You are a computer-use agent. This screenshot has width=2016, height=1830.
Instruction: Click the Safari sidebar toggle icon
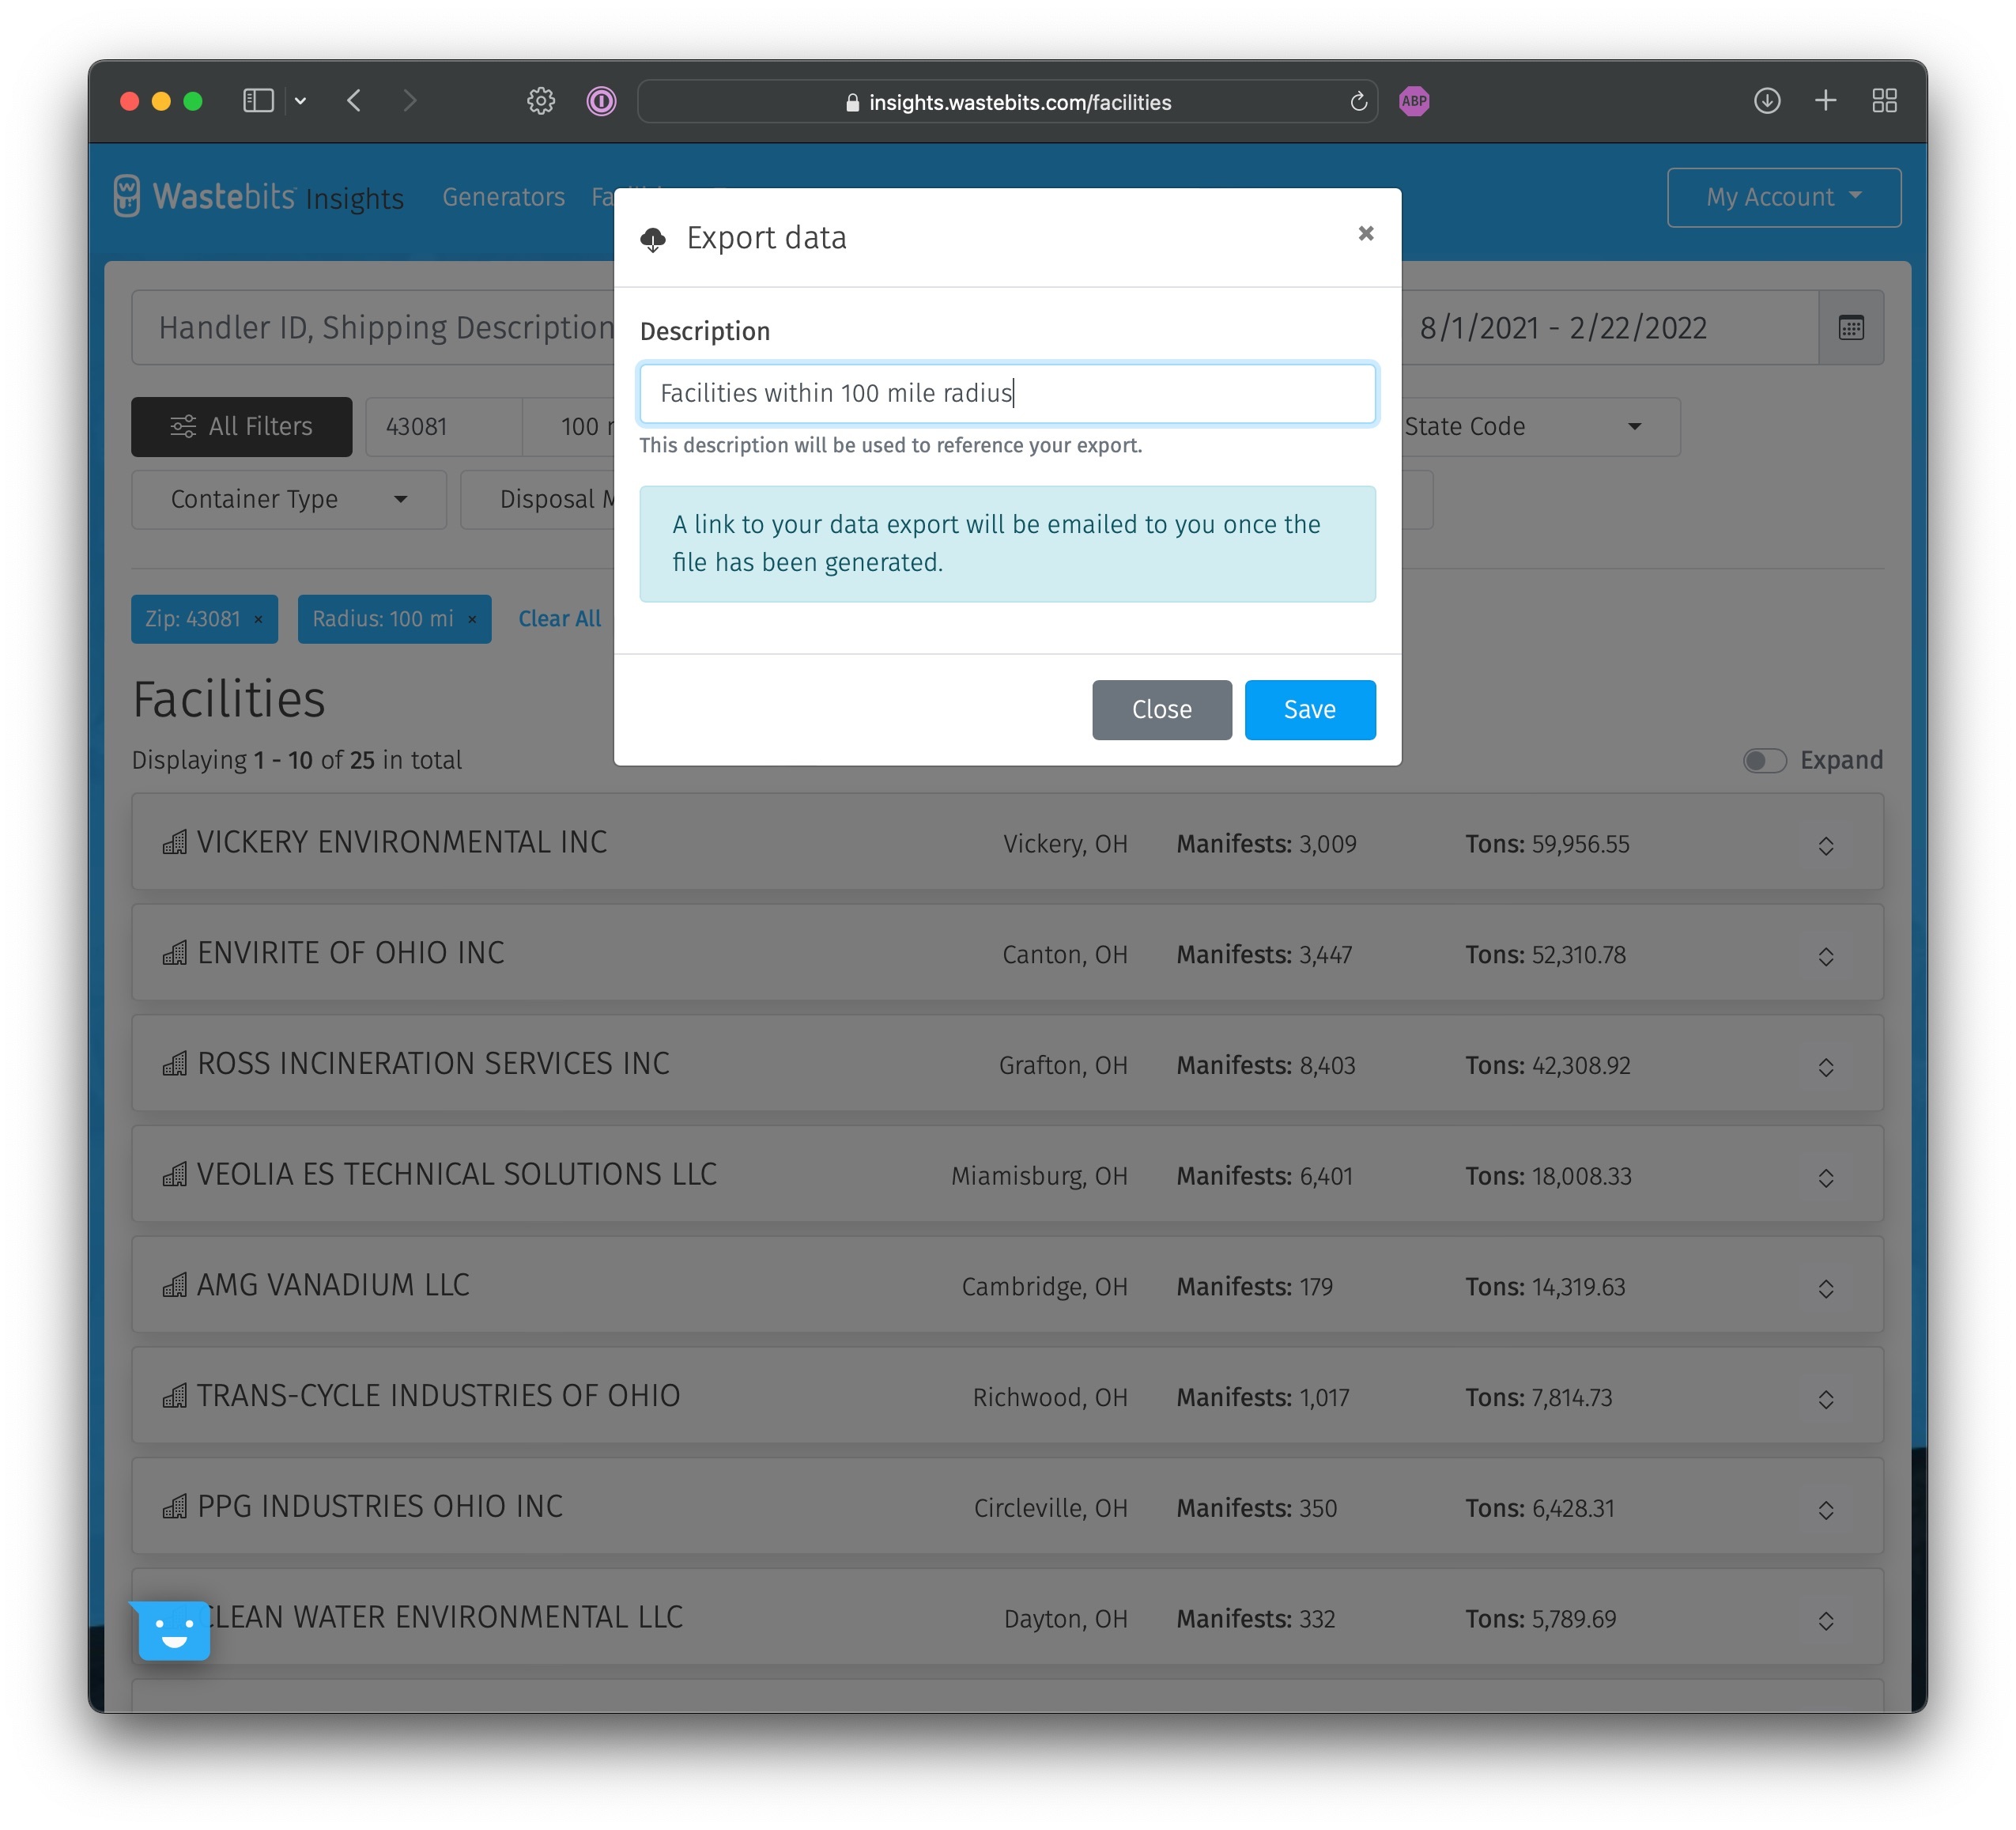[x=258, y=101]
